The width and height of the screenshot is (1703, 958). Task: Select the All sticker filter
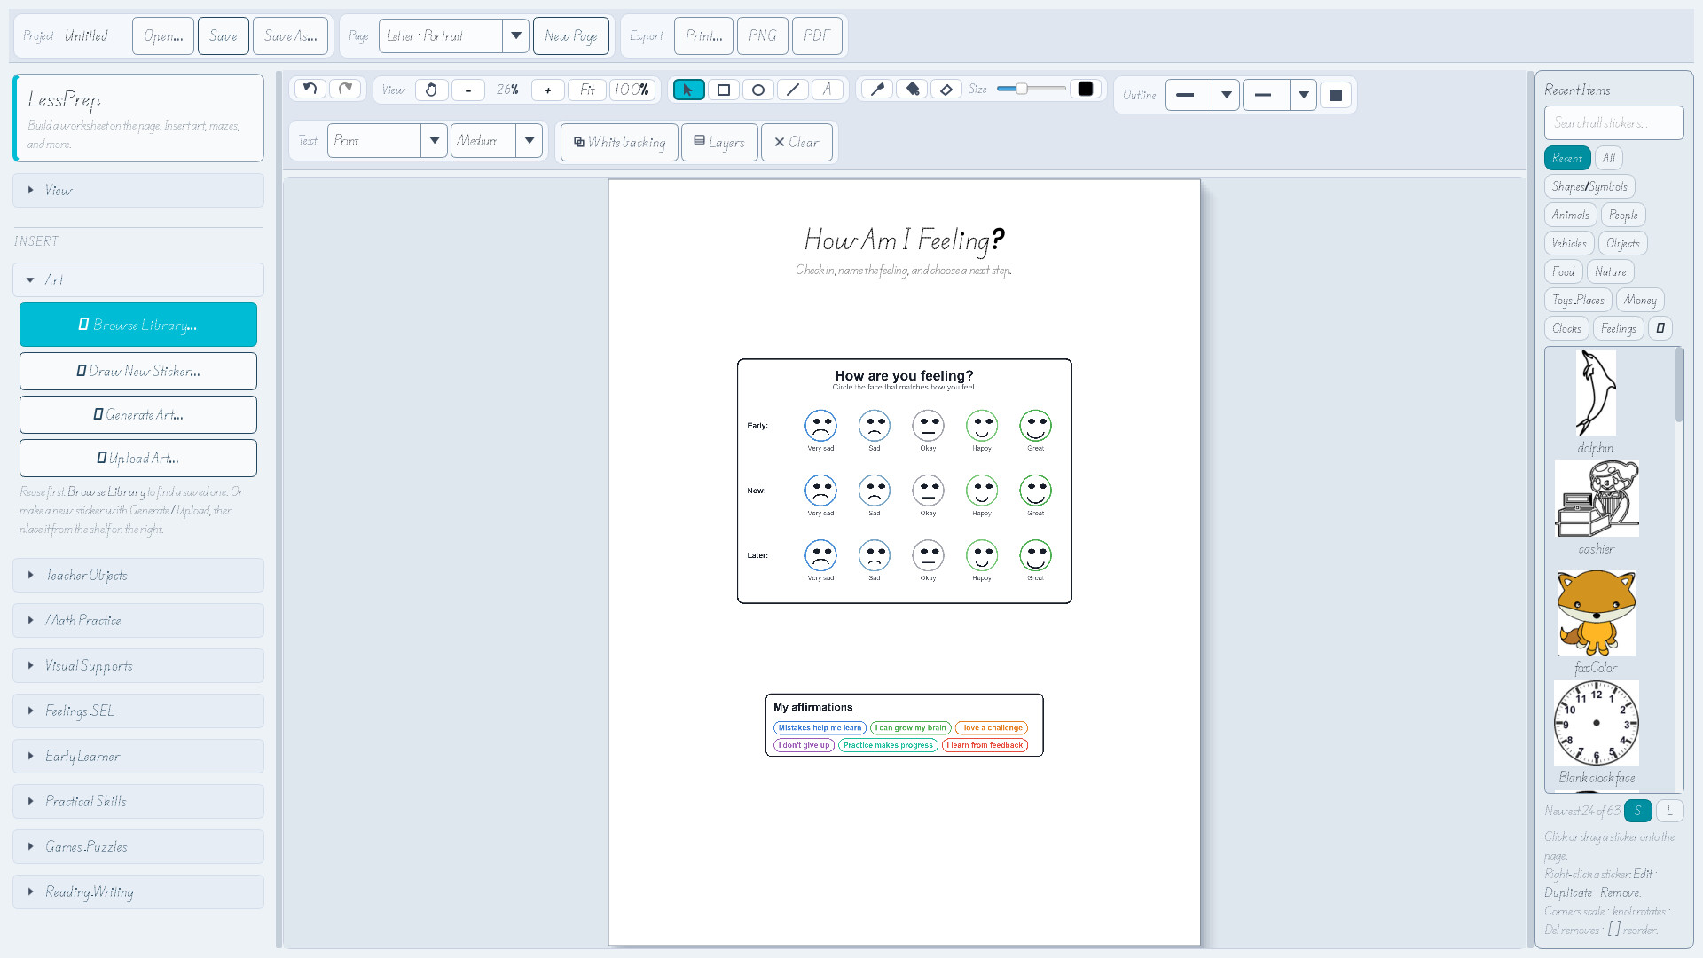click(1608, 158)
